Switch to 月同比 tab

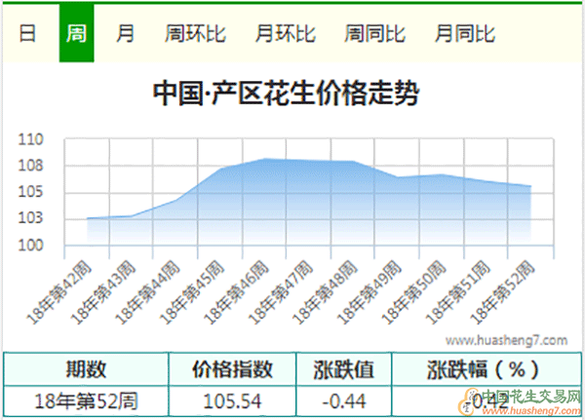click(x=465, y=33)
